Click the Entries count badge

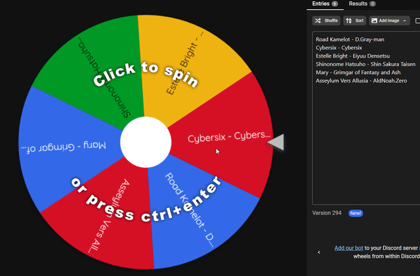point(335,4)
